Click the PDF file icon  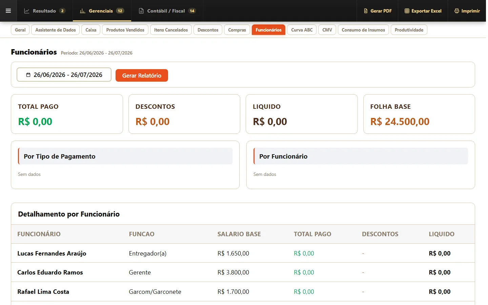pyautogui.click(x=366, y=11)
